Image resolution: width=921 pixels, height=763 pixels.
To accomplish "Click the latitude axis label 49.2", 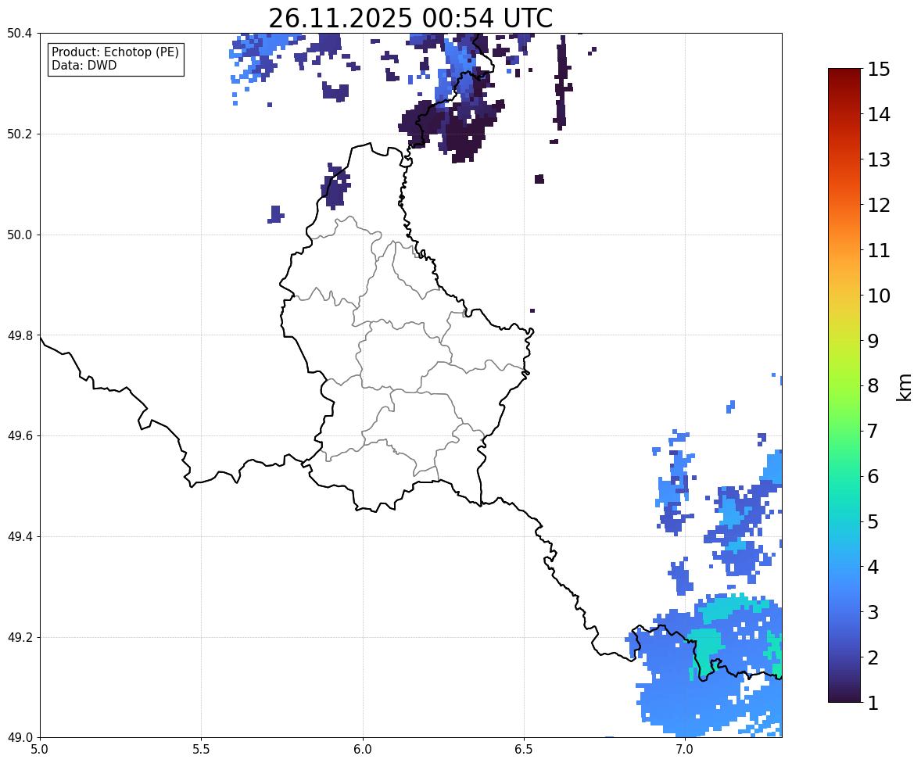I will [20, 637].
